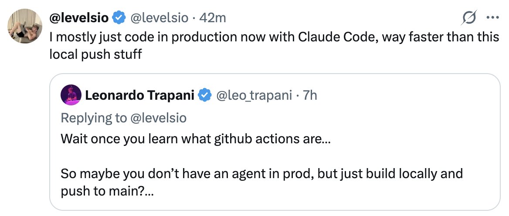Click the Leonardo Trapani display name
This screenshot has width=509, height=216.
tap(139, 94)
